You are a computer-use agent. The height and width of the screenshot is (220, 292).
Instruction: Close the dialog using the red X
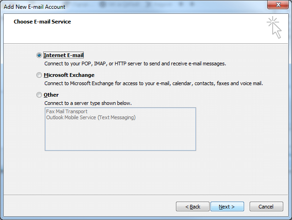point(278,5)
